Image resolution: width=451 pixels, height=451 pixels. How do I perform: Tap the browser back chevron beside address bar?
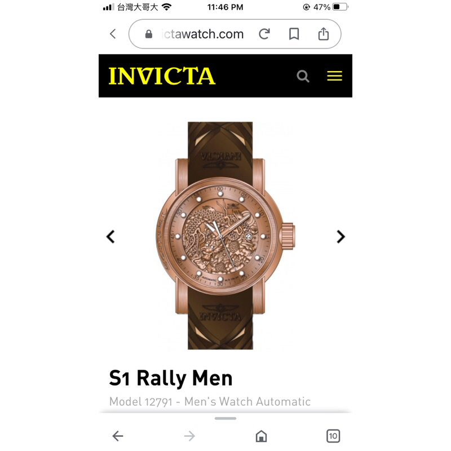click(x=113, y=34)
